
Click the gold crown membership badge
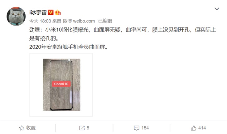click(x=58, y=12)
